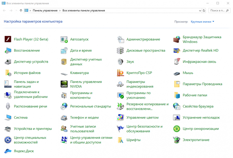Click the Устранение неполадок link

[201, 118]
